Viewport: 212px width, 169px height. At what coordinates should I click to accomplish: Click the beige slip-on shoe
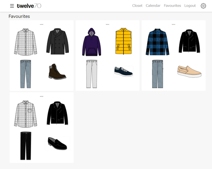tap(189, 71)
